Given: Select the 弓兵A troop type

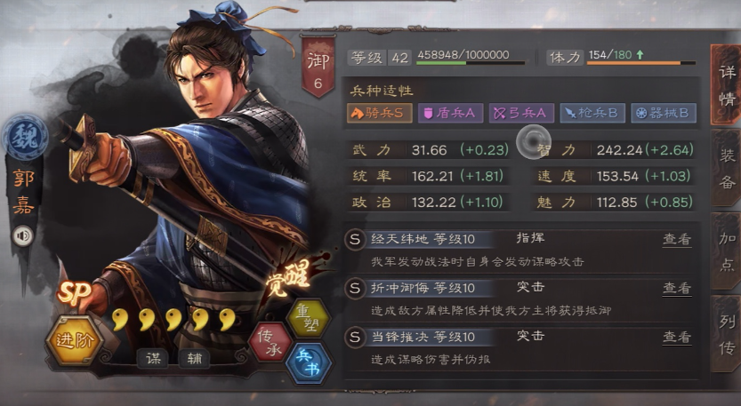Looking at the screenshot, I should tap(521, 114).
